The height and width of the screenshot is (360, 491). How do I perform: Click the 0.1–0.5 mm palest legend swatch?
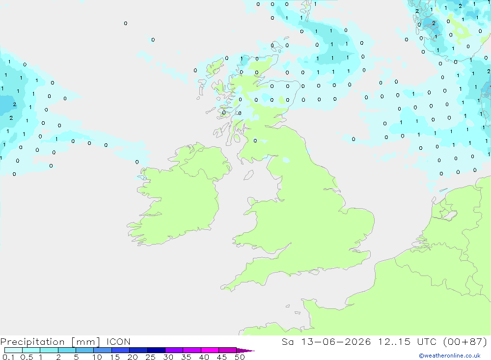[x=13, y=350]
